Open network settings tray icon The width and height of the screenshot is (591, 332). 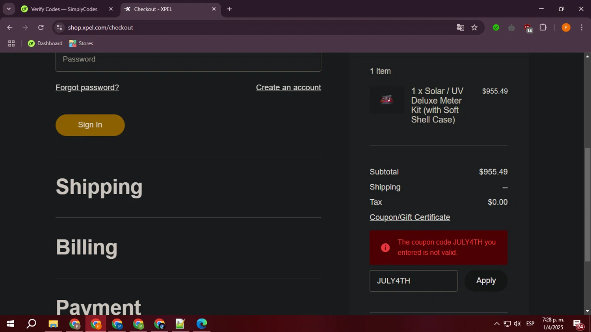pyautogui.click(x=507, y=324)
